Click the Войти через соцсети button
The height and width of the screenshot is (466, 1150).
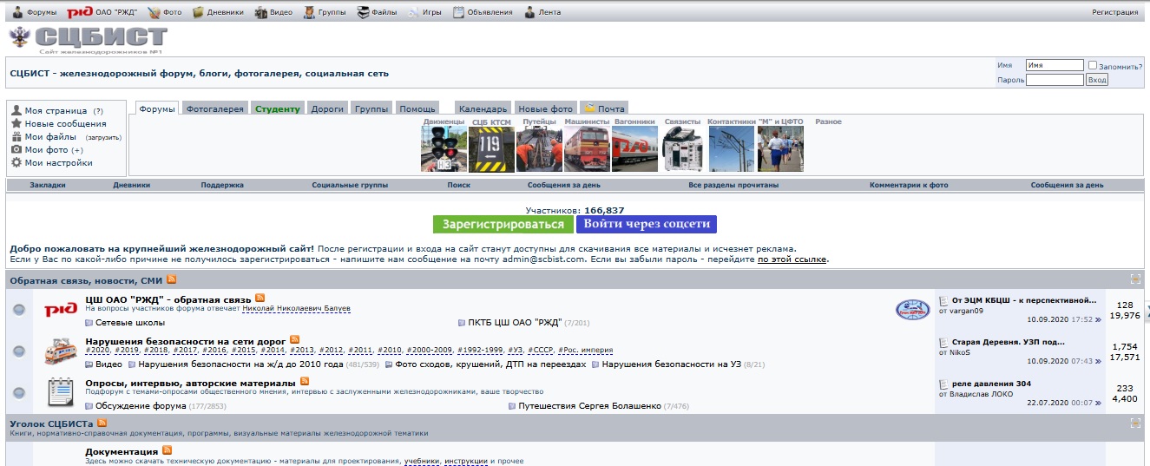[x=646, y=224]
